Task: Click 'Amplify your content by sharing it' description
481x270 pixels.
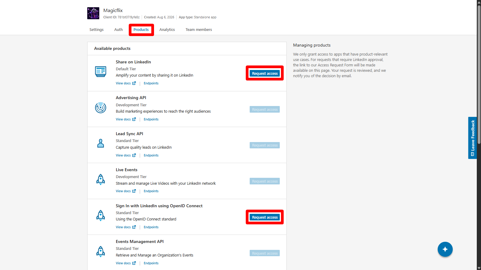Action: coord(155,75)
